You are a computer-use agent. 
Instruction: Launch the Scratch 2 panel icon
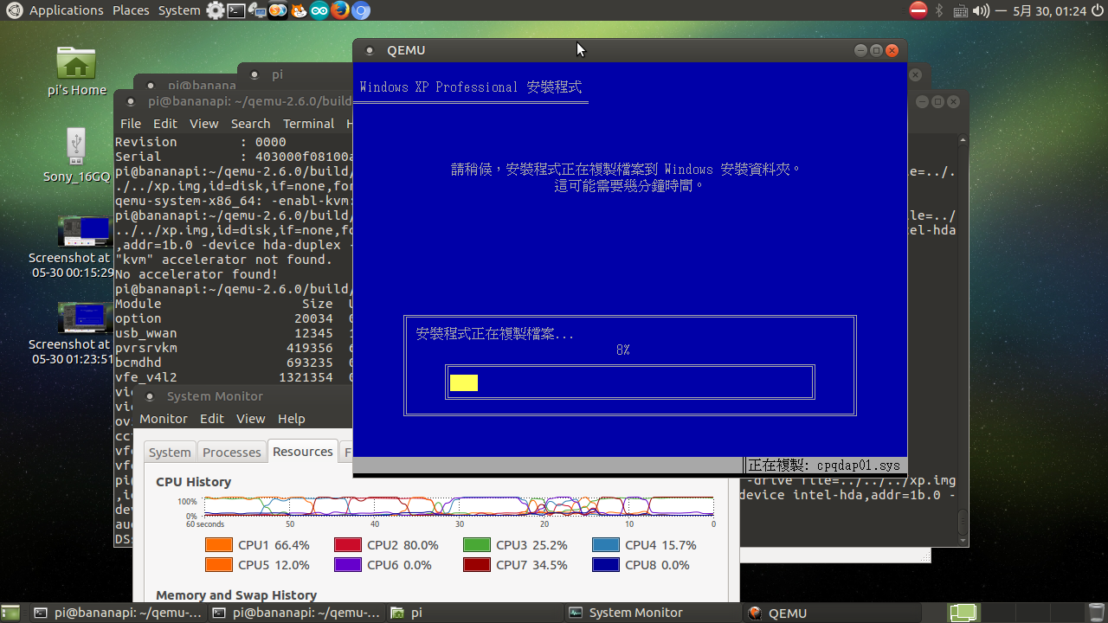click(278, 10)
